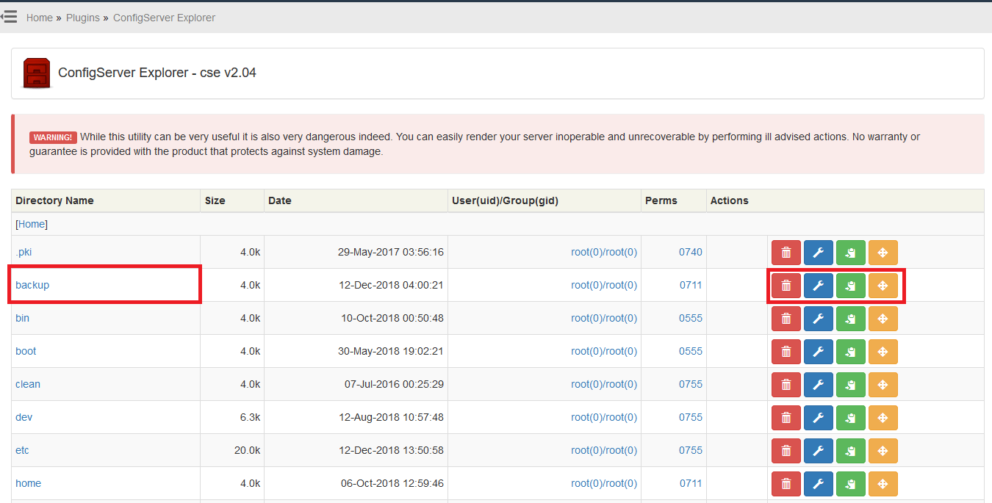The image size is (992, 503).
Task: Move the backup directory with orange icon
Action: [x=883, y=286]
